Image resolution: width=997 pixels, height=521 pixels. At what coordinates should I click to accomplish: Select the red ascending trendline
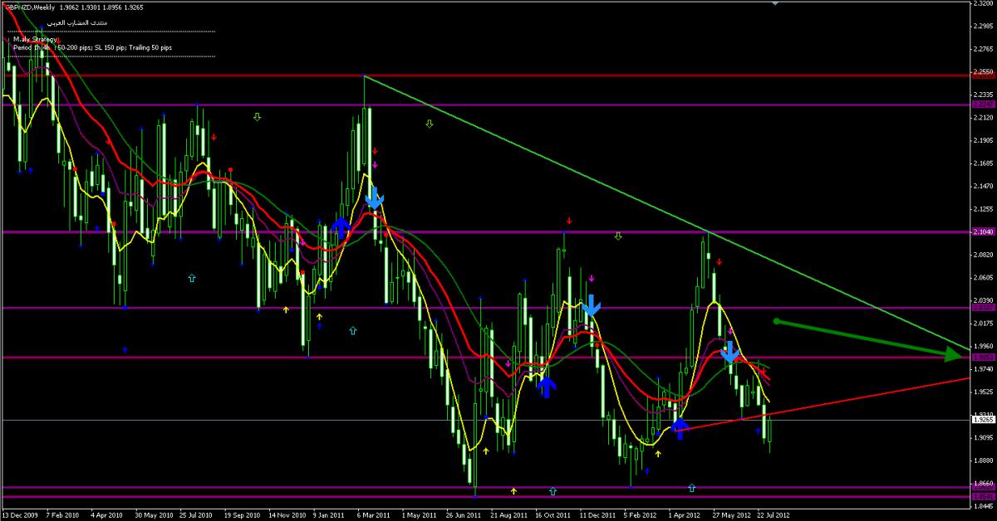point(823,403)
